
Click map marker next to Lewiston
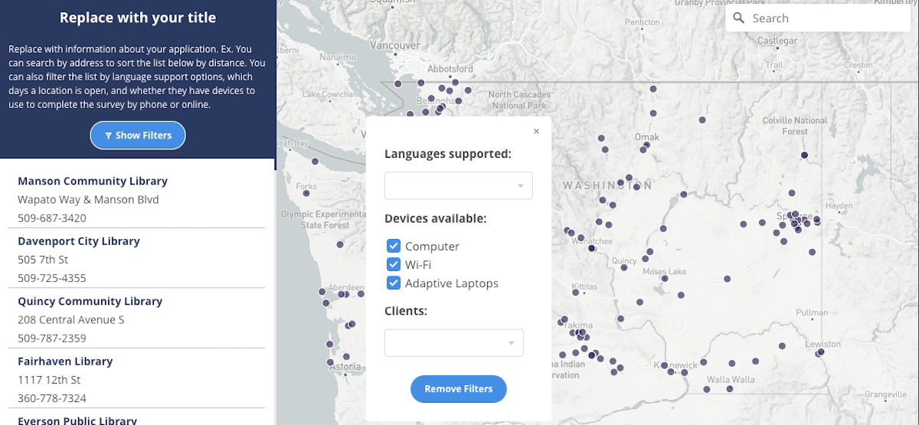click(x=820, y=352)
